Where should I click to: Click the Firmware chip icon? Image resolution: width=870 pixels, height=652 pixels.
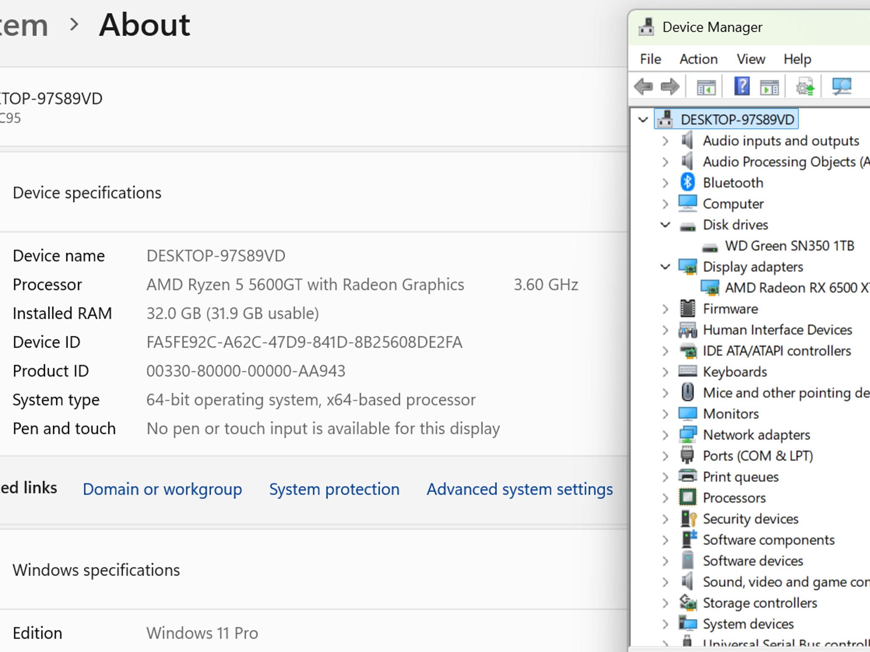click(687, 309)
